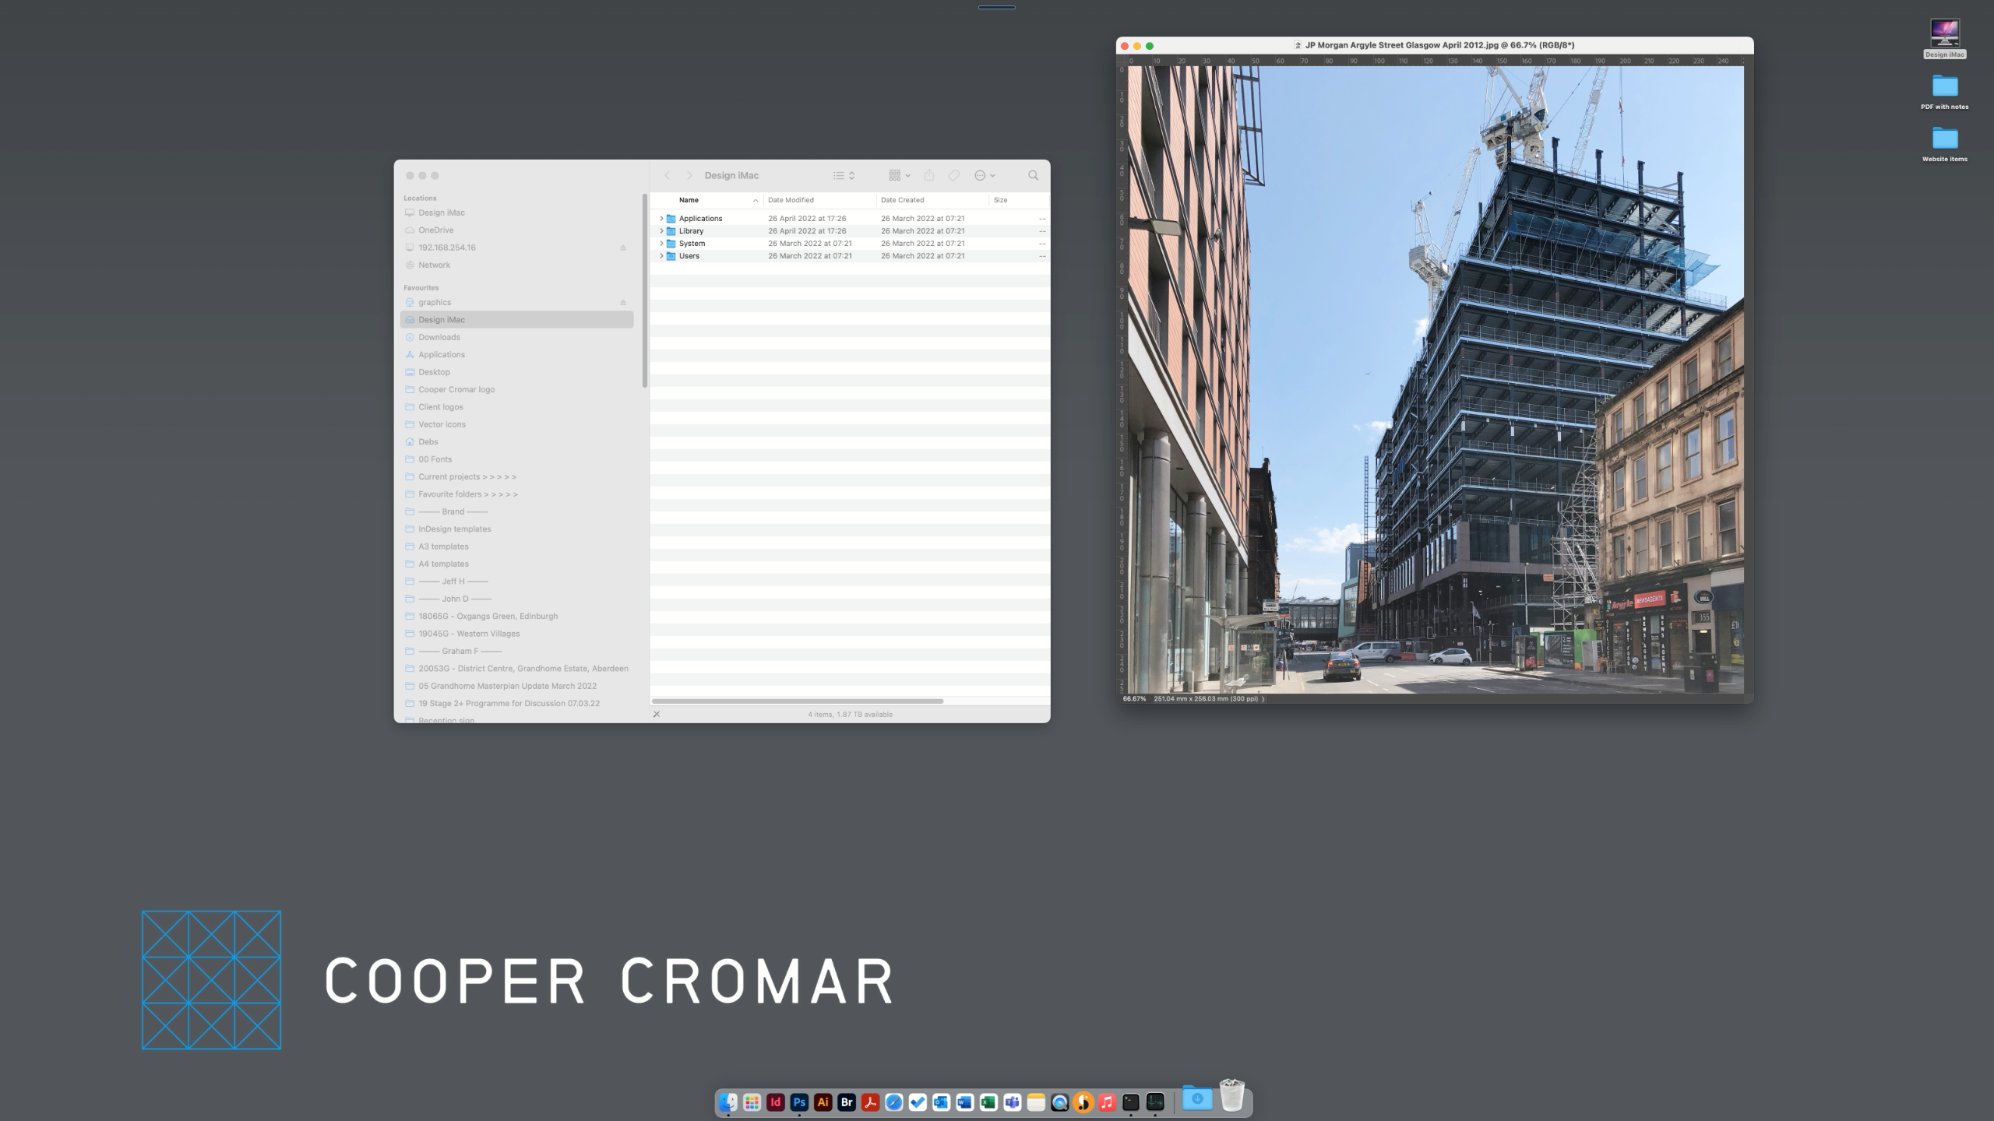This screenshot has width=1994, height=1121.
Task: Eject the graphics volume in Favourites
Action: coord(623,303)
